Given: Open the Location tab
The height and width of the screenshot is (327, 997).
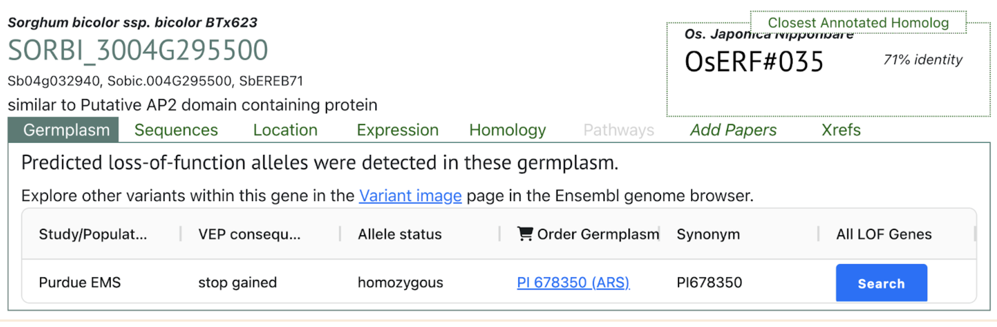Looking at the screenshot, I should tap(285, 130).
